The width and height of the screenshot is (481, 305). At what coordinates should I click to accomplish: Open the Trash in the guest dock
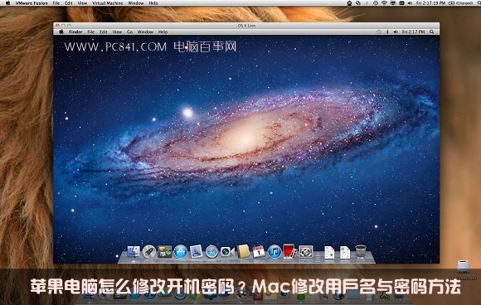[361, 252]
